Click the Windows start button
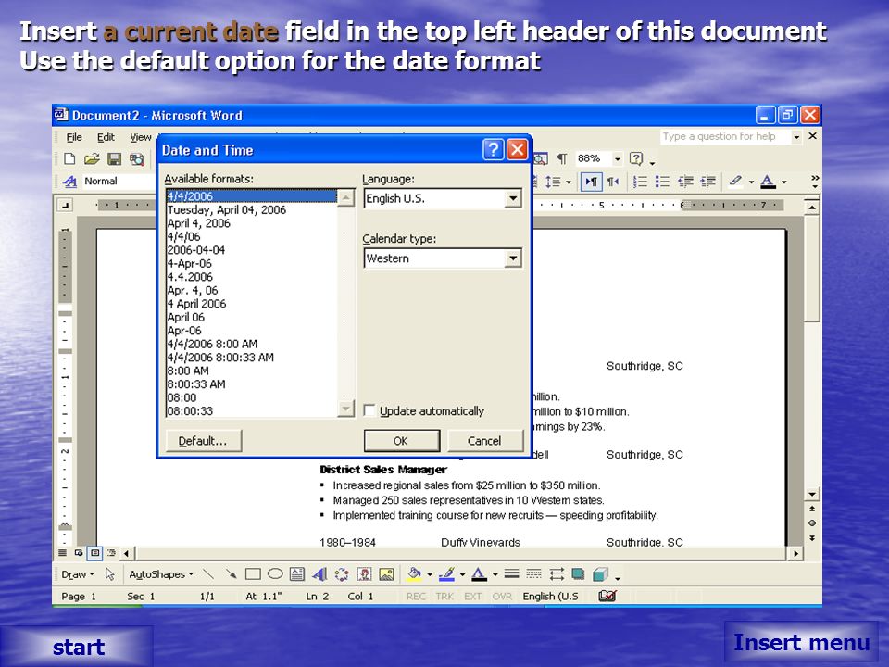This screenshot has width=889, height=667. [76, 646]
